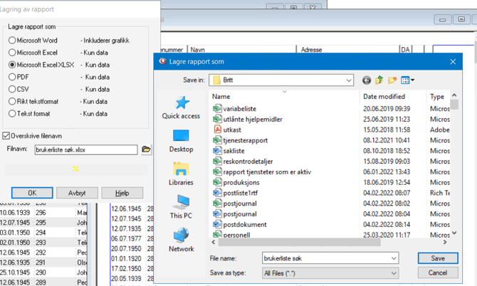Screen dimensions: 477x286
Task: Open Quick access in the places bar
Action: pyautogui.click(x=181, y=108)
